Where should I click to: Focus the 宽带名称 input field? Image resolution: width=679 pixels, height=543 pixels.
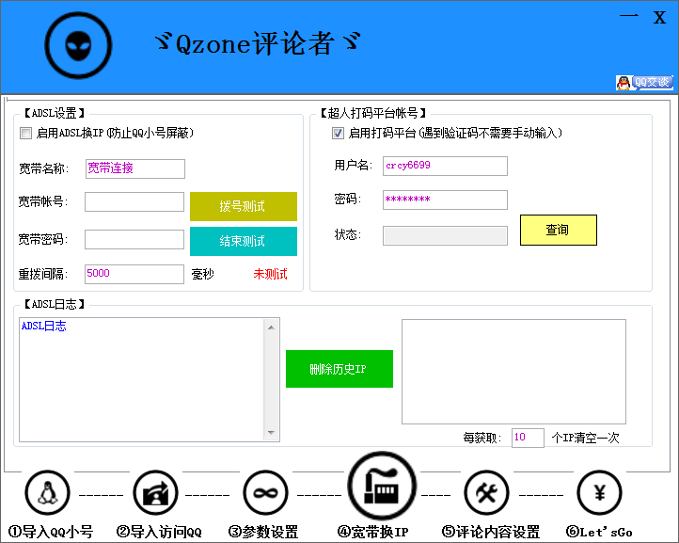135,168
